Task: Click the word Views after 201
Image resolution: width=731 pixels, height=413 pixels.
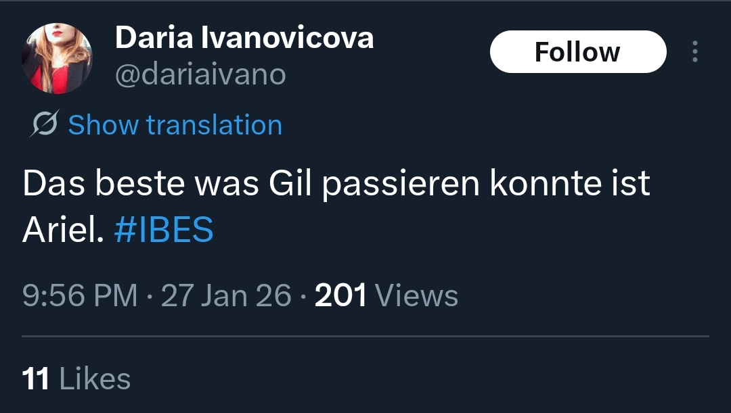Action: [416, 296]
